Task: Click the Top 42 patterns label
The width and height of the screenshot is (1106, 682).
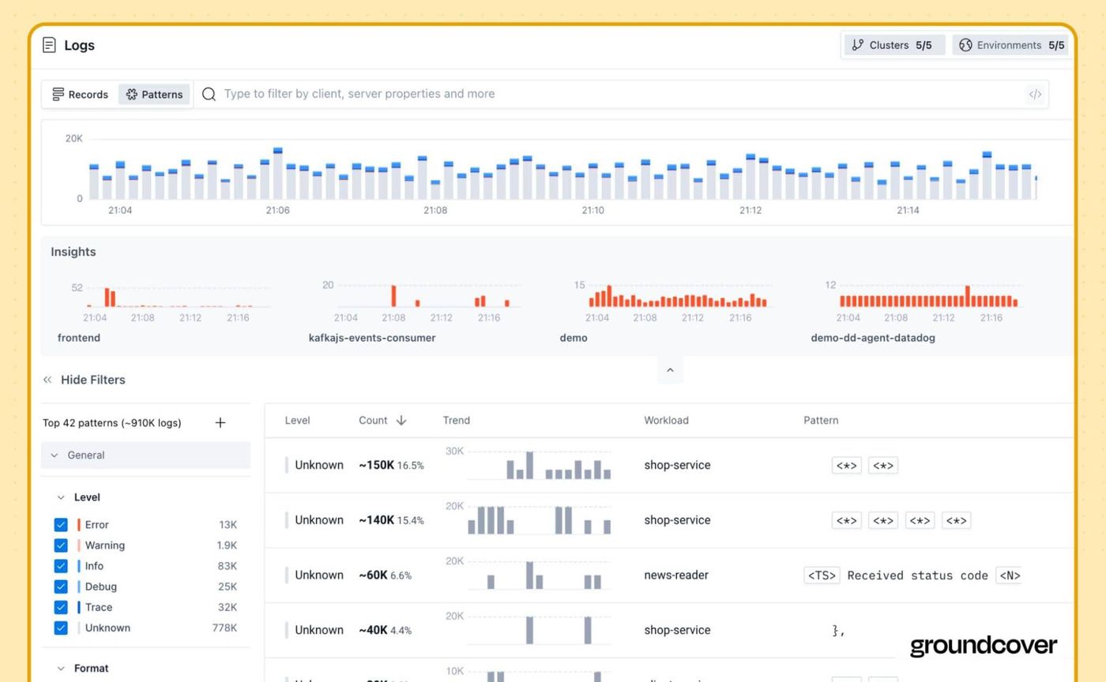Action: point(111,422)
